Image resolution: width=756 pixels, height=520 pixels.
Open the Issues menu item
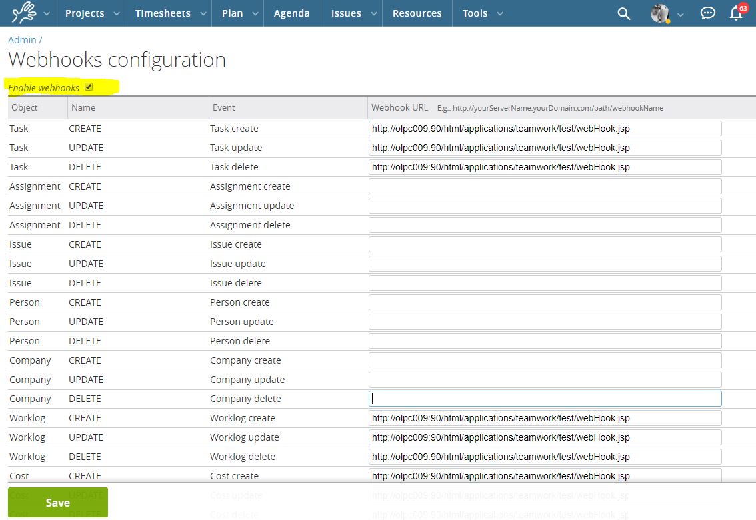346,13
